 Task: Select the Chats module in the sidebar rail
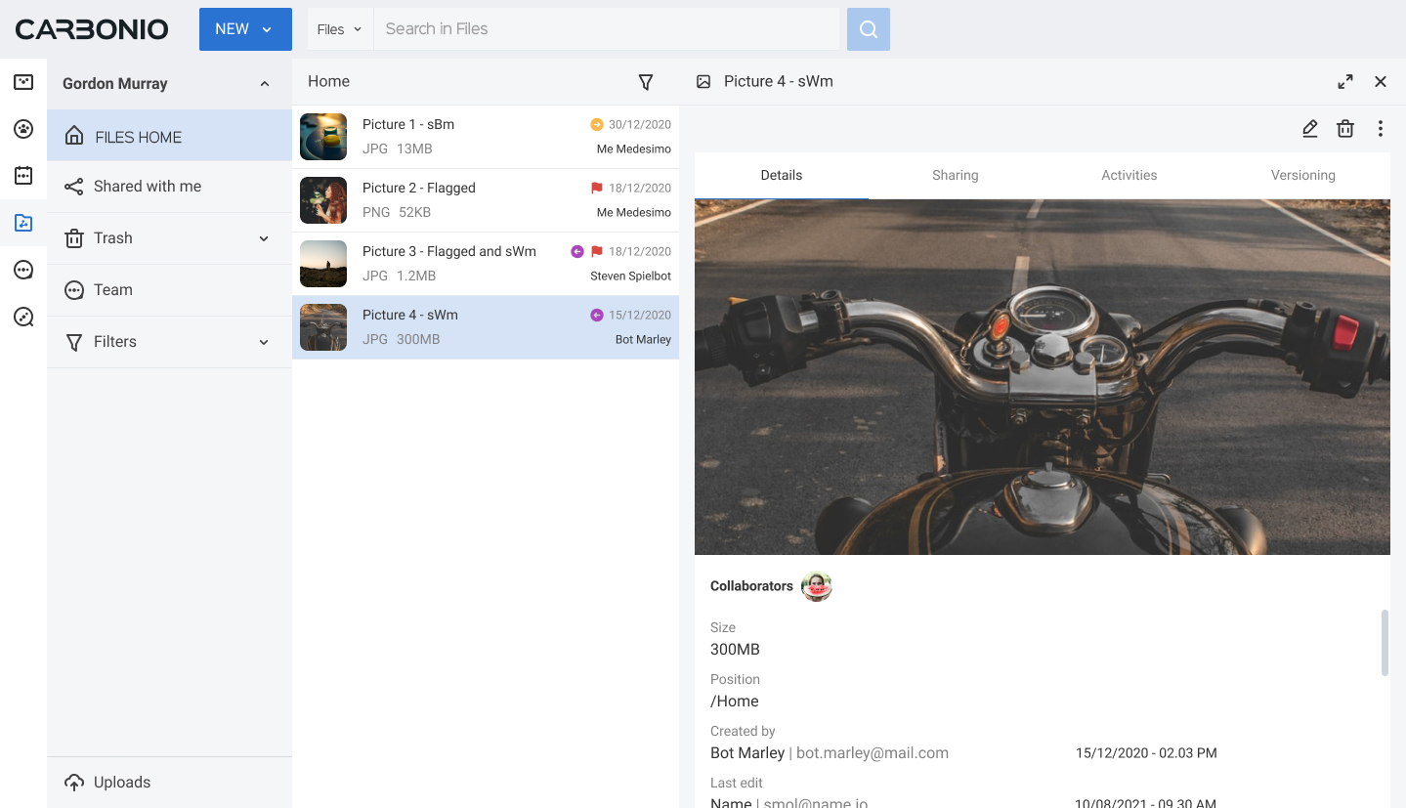coord(22,270)
